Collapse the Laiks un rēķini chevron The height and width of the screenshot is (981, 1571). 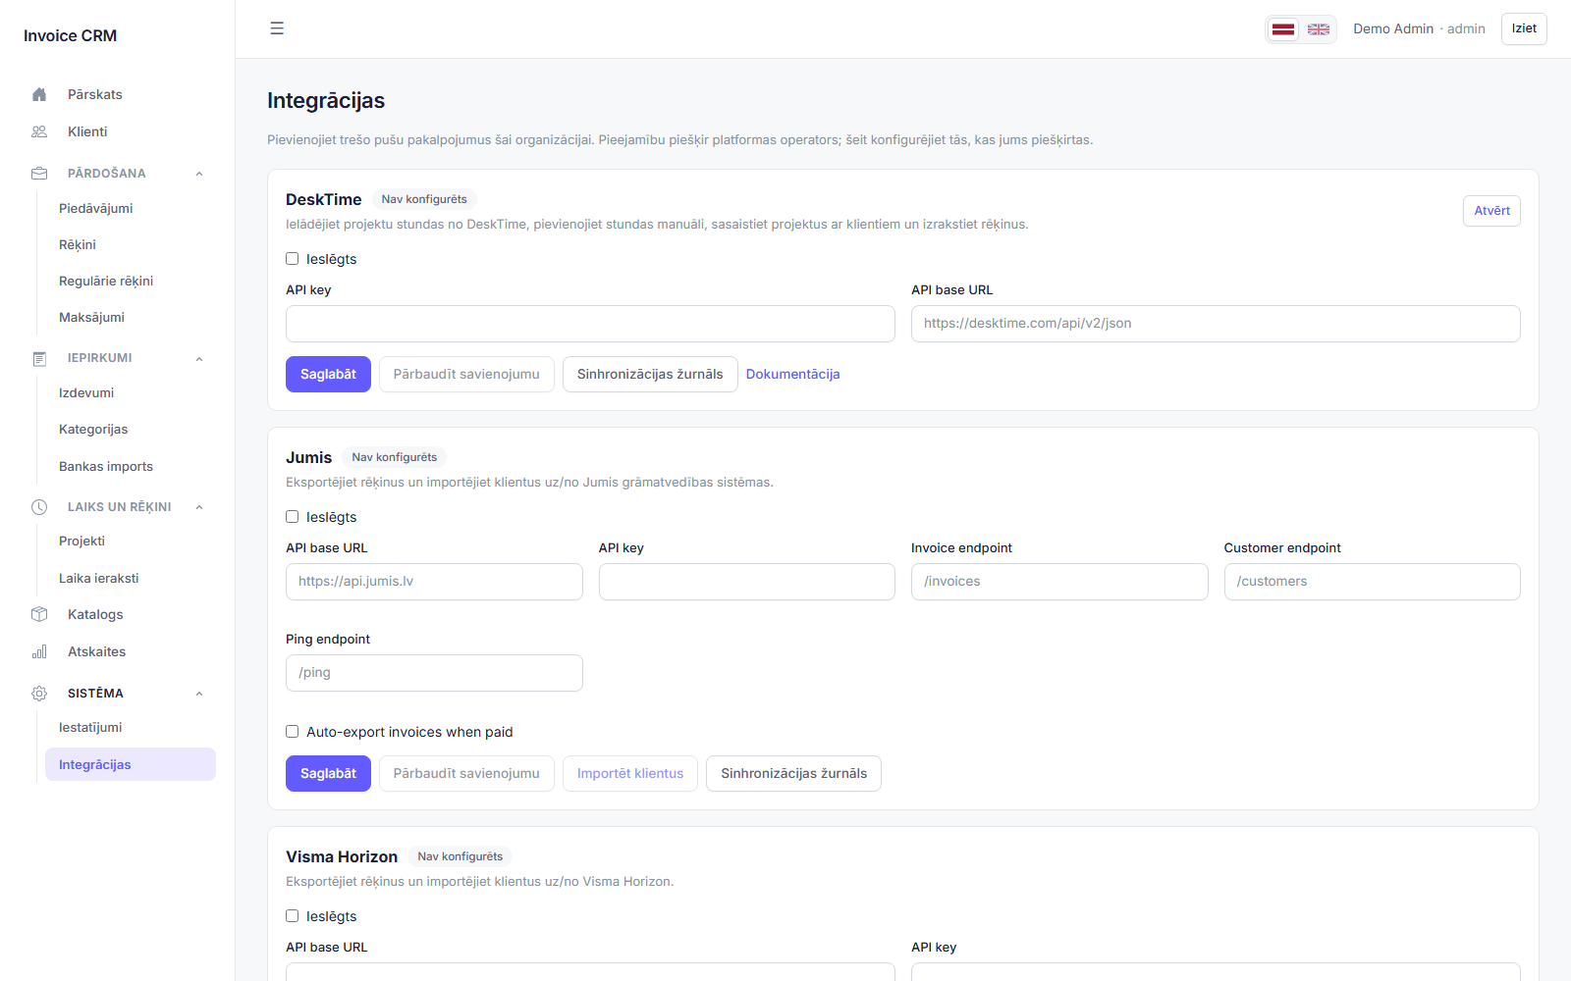[199, 507]
